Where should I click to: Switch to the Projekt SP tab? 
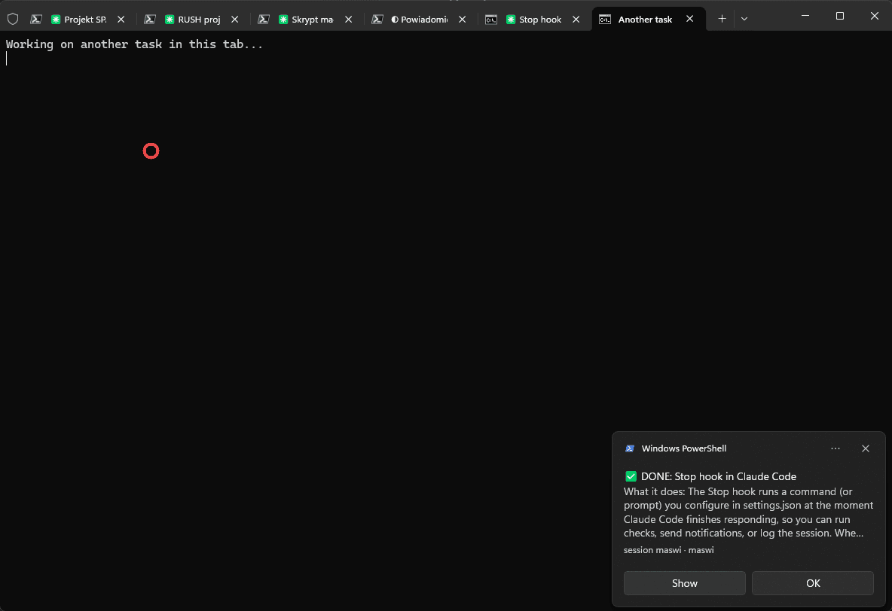tap(78, 20)
